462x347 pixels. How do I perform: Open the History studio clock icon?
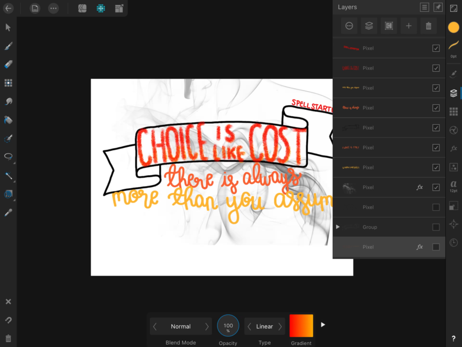[x=453, y=243]
